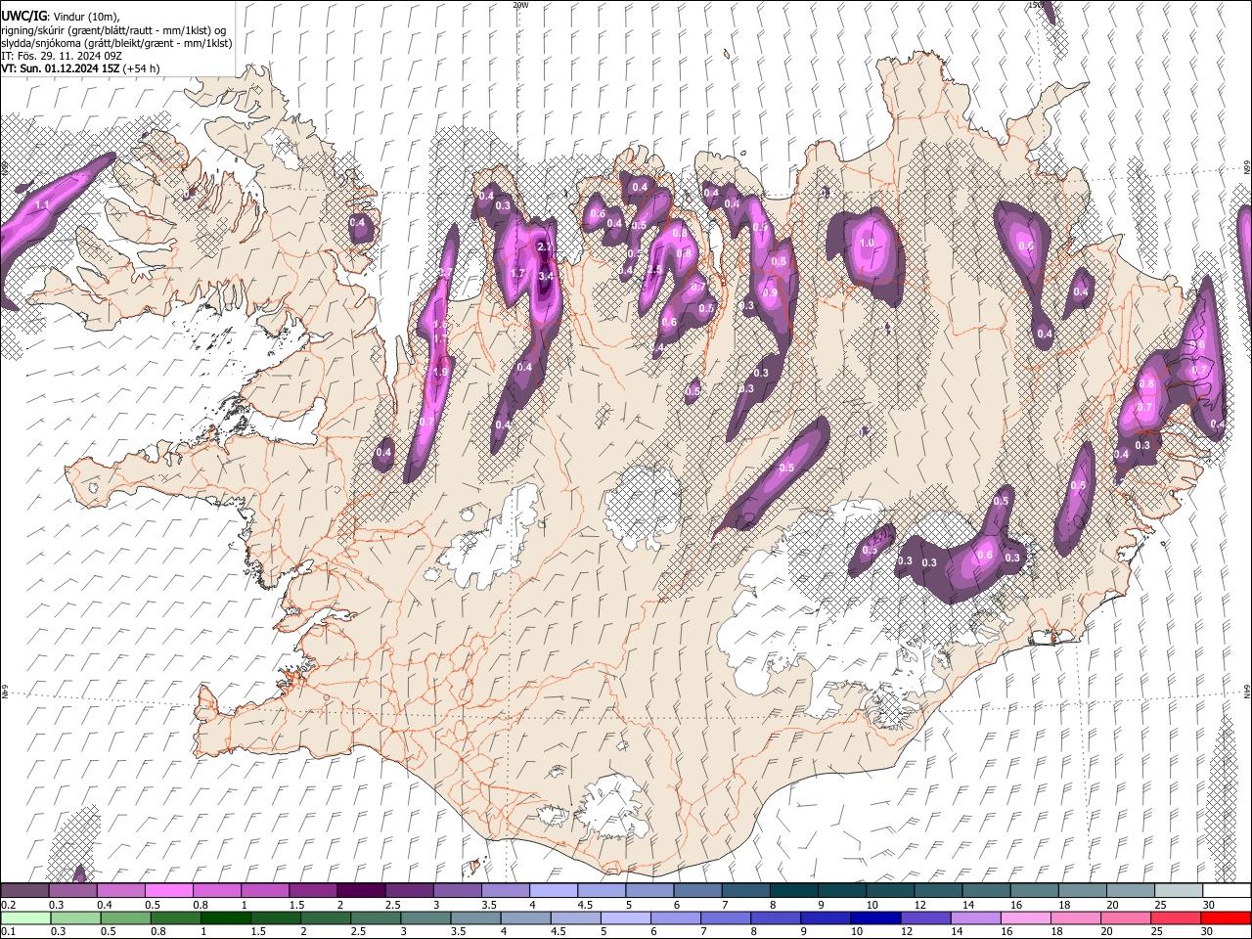Click the '1.1' snowfall label off the Westfjords
This screenshot has height=939, width=1252.
click(42, 205)
